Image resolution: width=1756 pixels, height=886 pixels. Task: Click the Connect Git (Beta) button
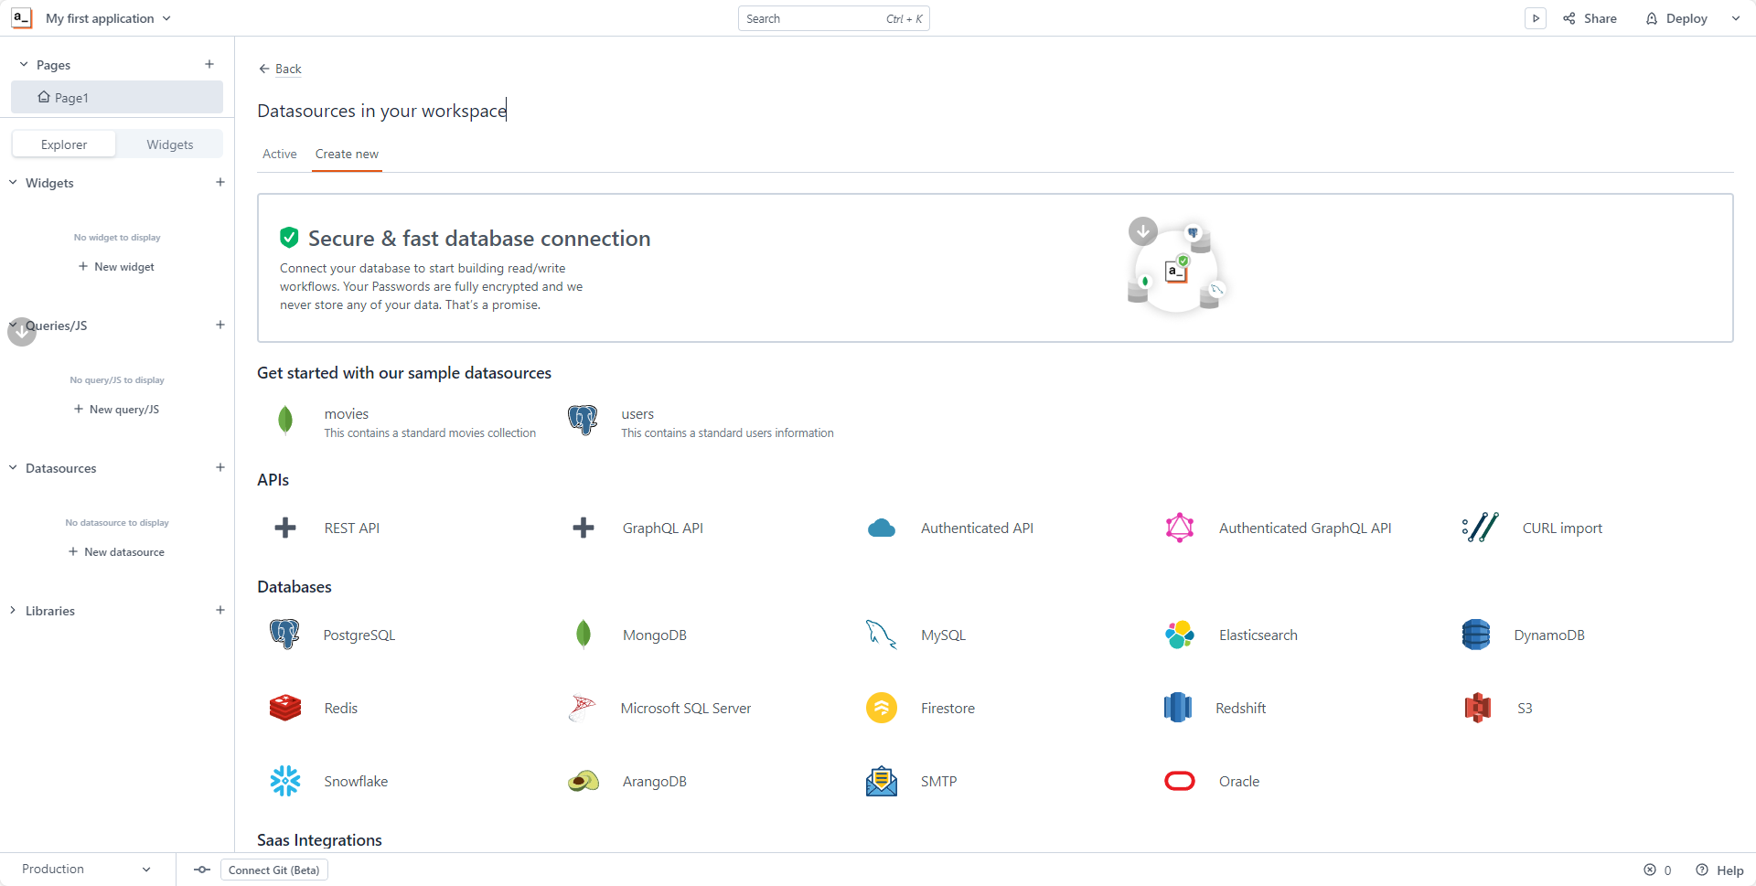tap(273, 870)
